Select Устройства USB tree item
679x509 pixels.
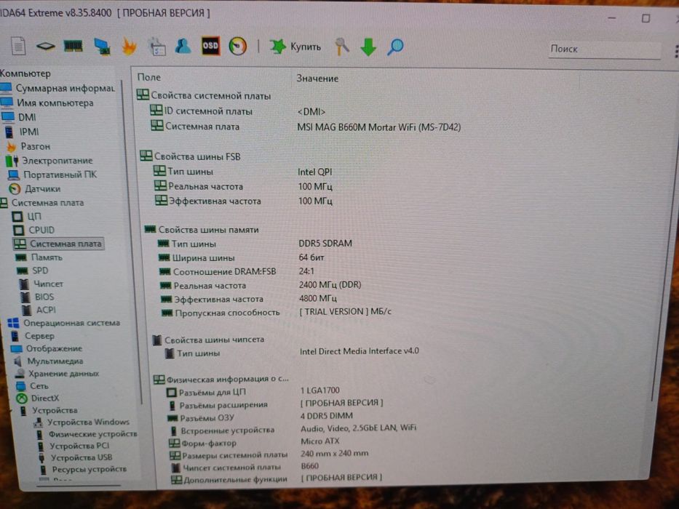pyautogui.click(x=75, y=457)
